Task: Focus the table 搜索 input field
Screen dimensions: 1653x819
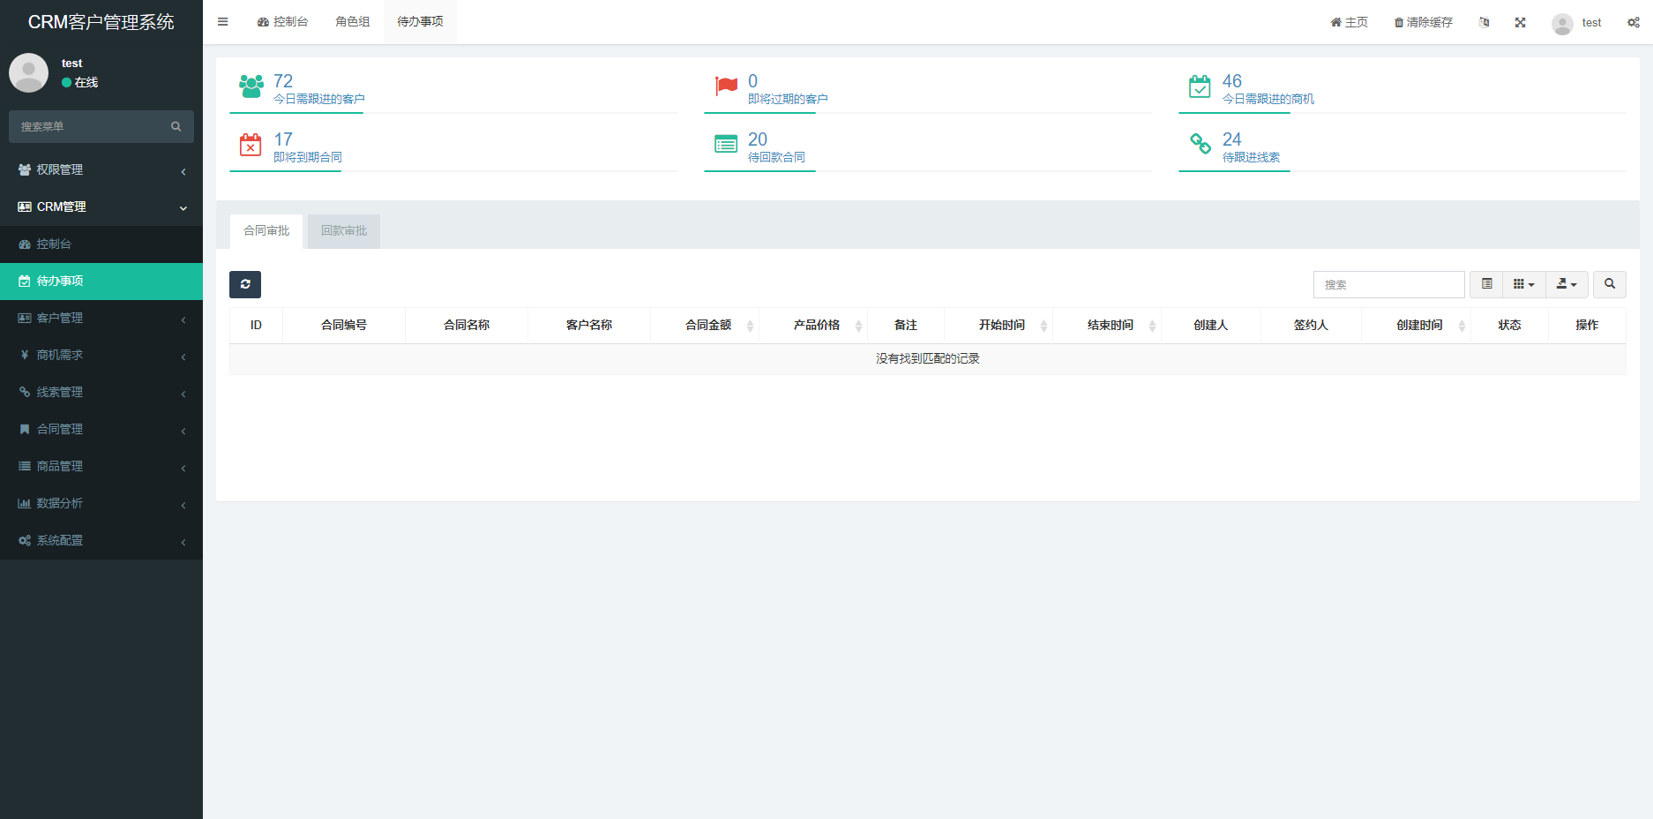Action: (1389, 284)
